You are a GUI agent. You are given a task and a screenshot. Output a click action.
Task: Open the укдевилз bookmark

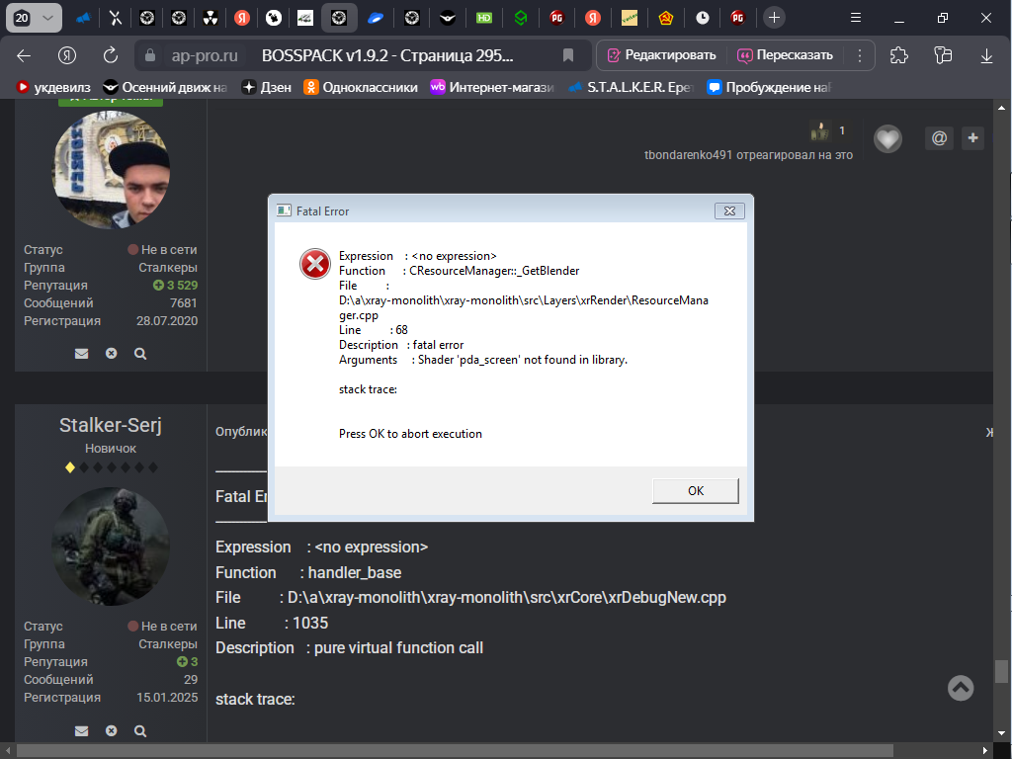click(53, 87)
